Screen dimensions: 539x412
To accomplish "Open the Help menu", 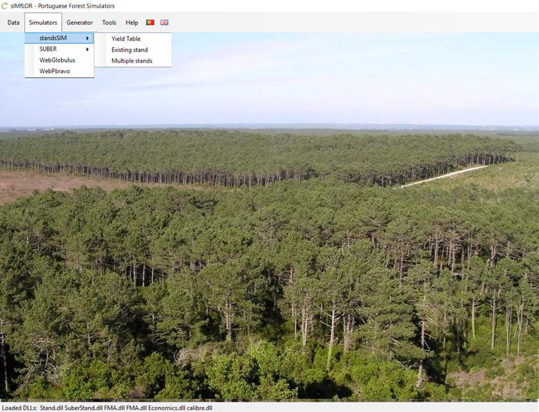I will 132,23.
